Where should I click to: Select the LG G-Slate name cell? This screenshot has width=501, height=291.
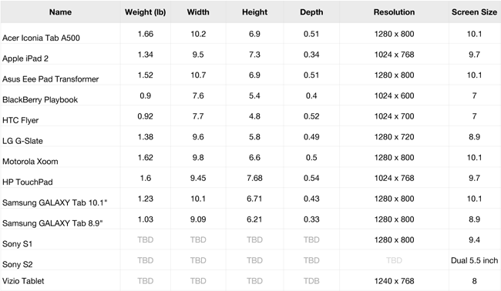[x=22, y=141]
